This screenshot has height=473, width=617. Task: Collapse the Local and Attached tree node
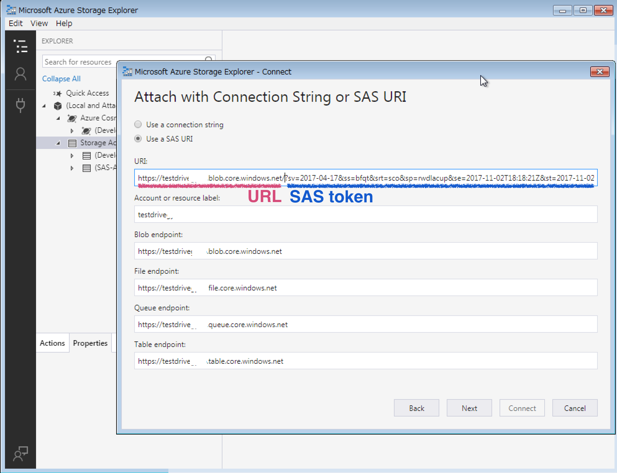(x=44, y=106)
